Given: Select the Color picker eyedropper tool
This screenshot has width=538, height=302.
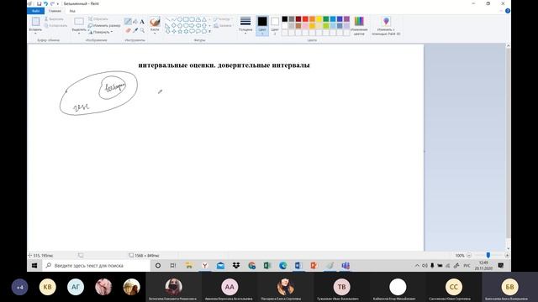Looking at the screenshot, I should pyautogui.click(x=135, y=30).
